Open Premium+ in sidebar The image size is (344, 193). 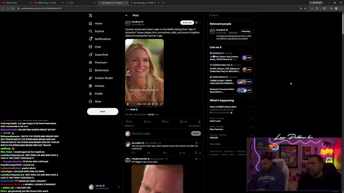98,62
